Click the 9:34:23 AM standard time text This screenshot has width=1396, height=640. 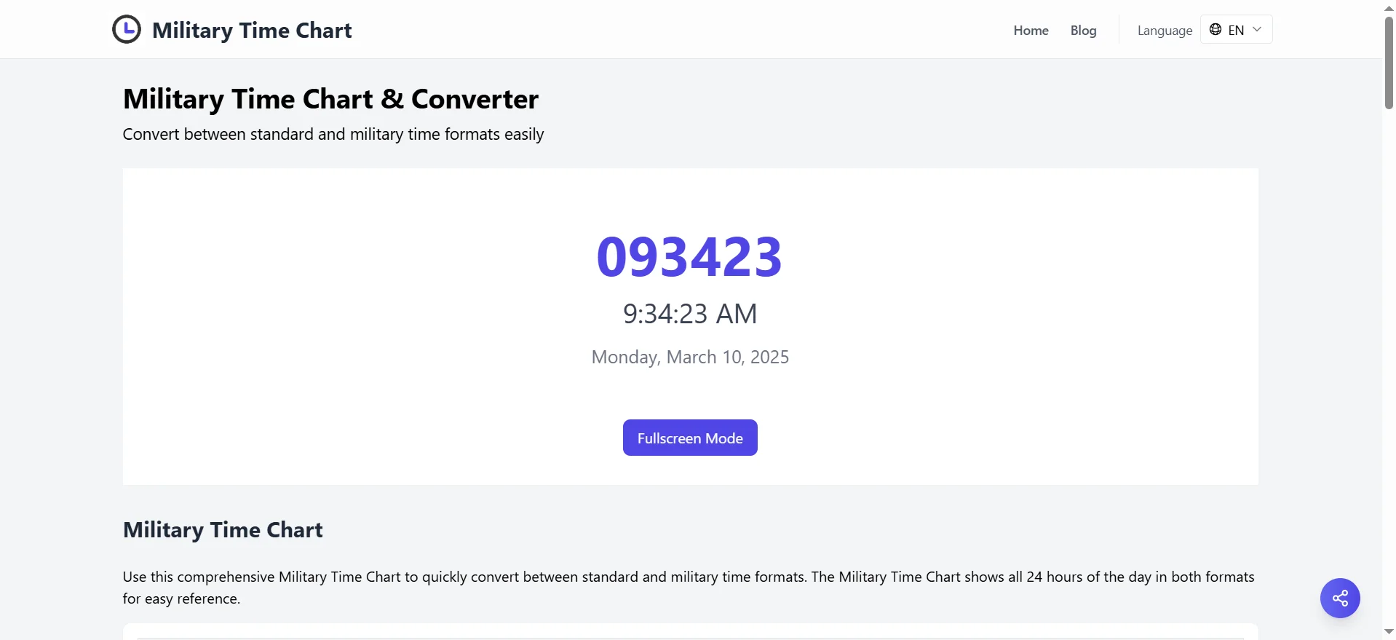[x=689, y=313]
